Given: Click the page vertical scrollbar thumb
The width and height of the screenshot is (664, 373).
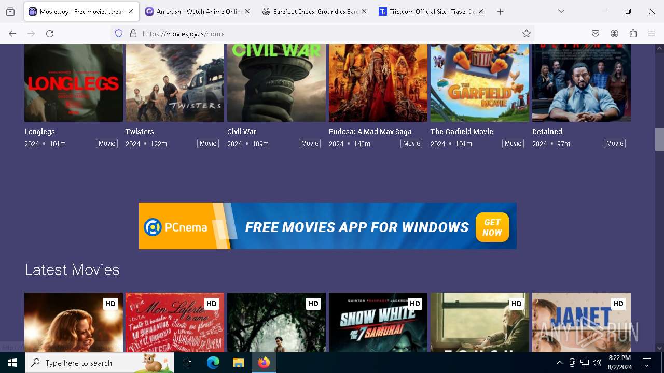Looking at the screenshot, I should pyautogui.click(x=659, y=139).
